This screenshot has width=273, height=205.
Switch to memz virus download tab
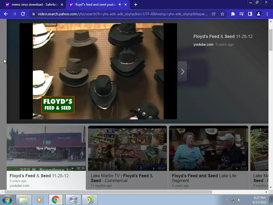(x=34, y=5)
